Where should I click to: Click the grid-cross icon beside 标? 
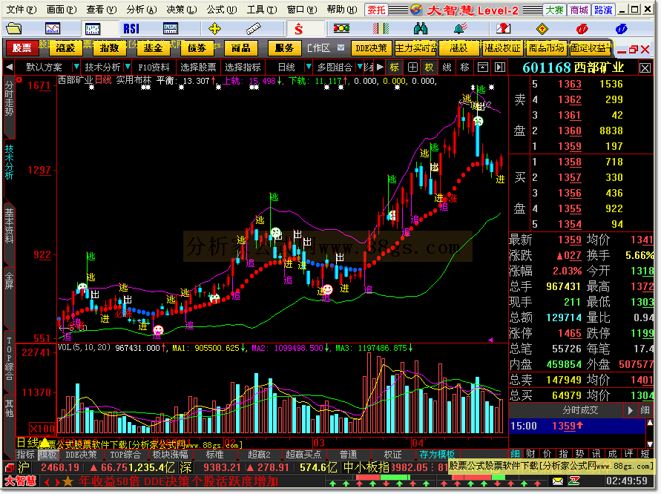[x=412, y=67]
